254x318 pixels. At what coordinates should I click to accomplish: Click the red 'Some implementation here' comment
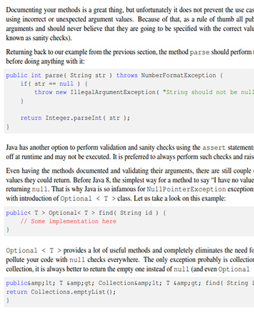(69, 221)
